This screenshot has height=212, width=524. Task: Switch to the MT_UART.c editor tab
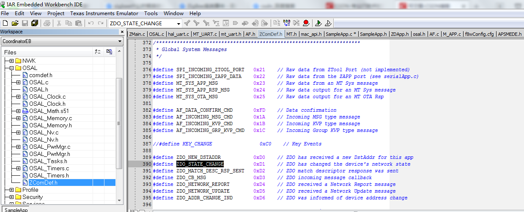(205, 34)
